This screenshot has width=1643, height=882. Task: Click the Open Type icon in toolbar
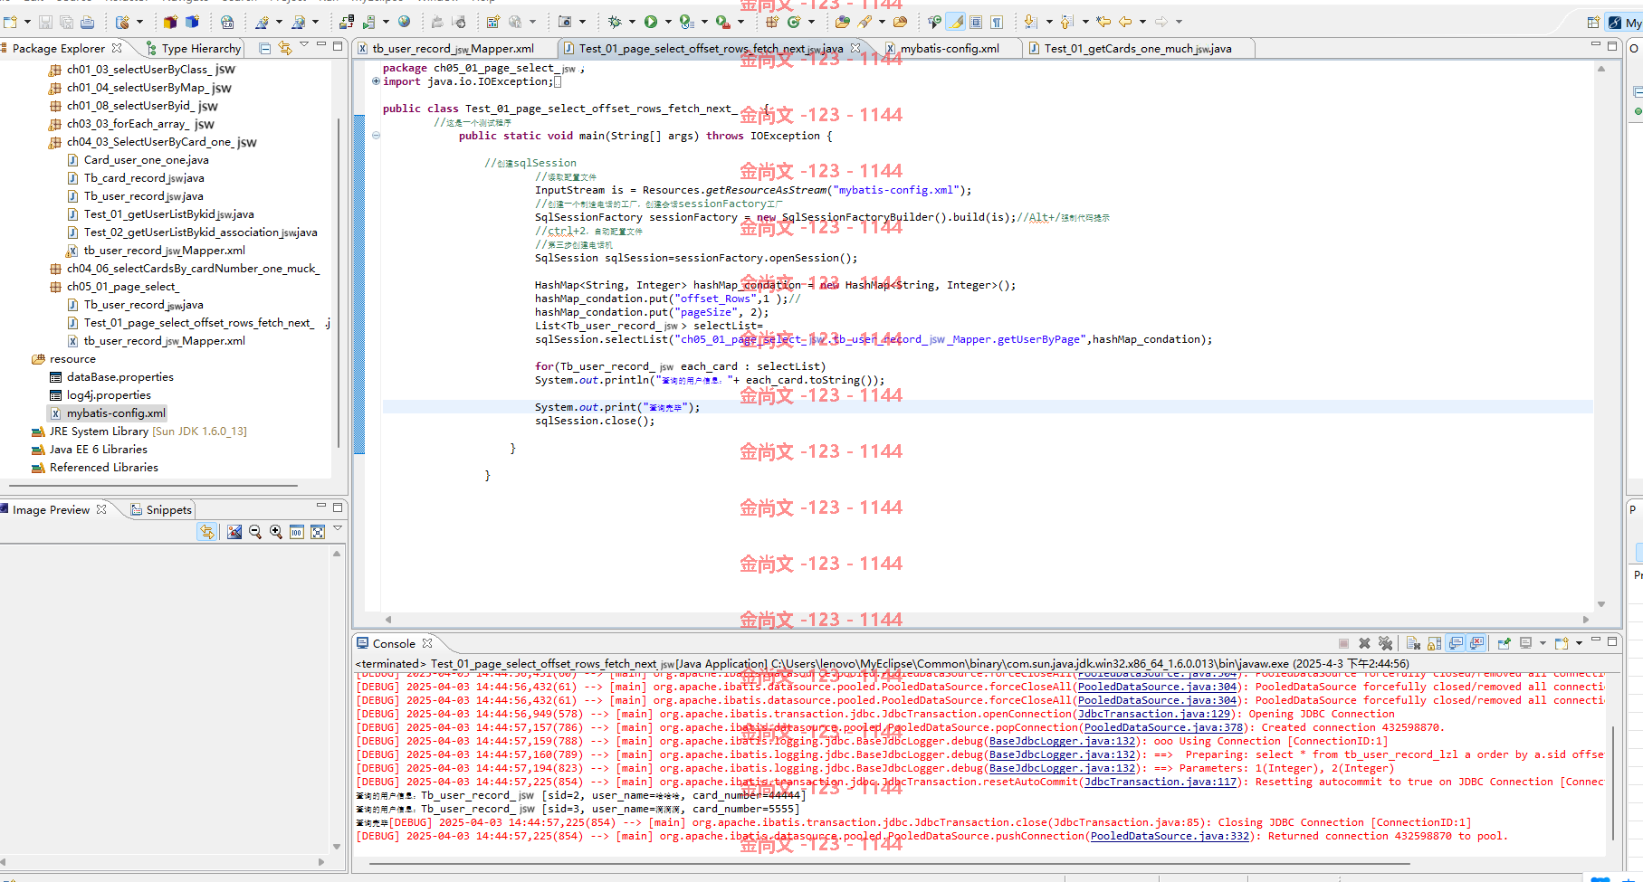tap(843, 22)
